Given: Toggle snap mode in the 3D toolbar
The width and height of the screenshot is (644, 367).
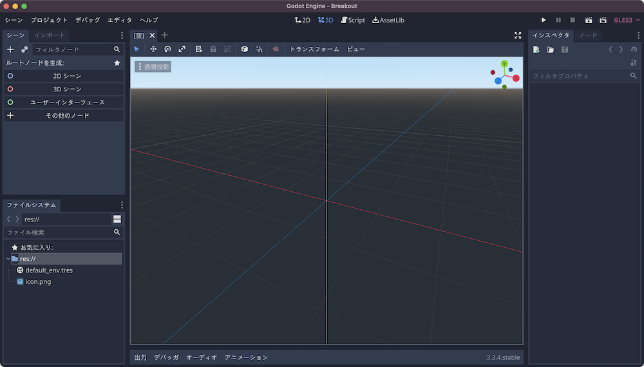Looking at the screenshot, I should click(259, 50).
